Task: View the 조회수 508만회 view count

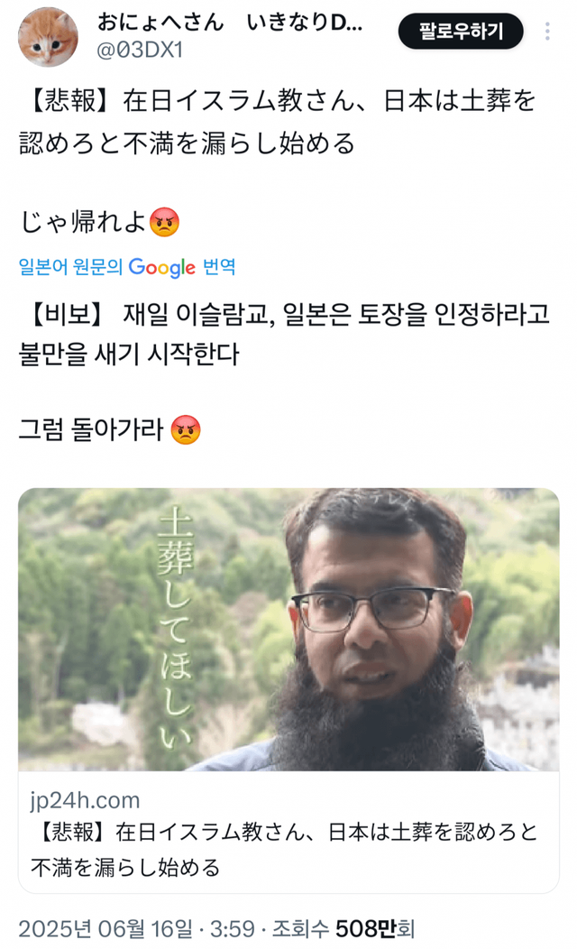Action: click(343, 928)
